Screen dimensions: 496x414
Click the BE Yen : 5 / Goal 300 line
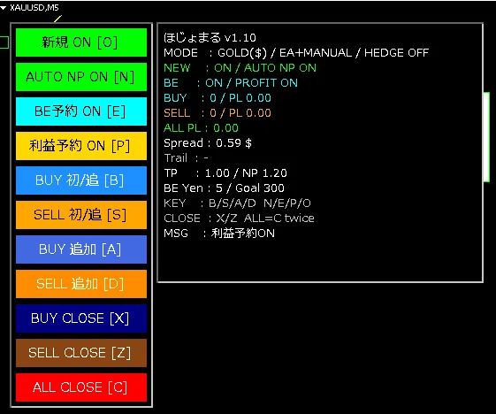pyautogui.click(x=224, y=188)
